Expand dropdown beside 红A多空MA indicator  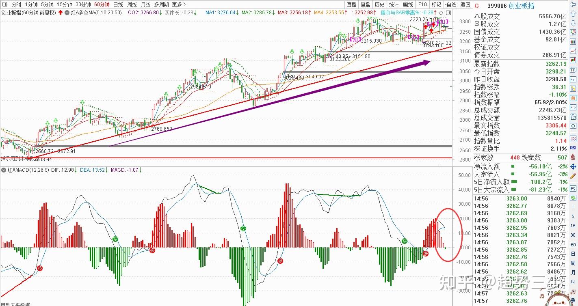[67, 13]
